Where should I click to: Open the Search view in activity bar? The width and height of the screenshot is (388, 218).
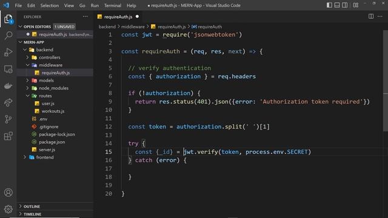[x=8, y=35]
